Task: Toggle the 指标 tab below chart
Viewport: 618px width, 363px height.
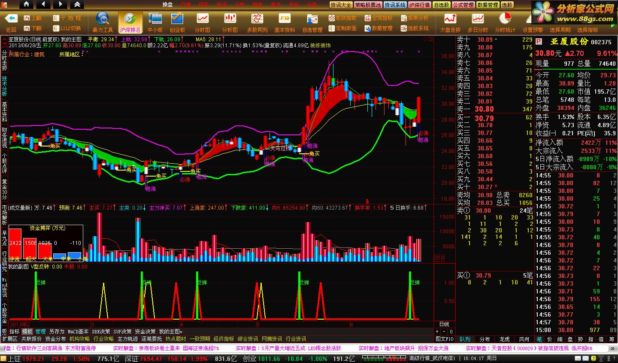Action: click(x=14, y=332)
